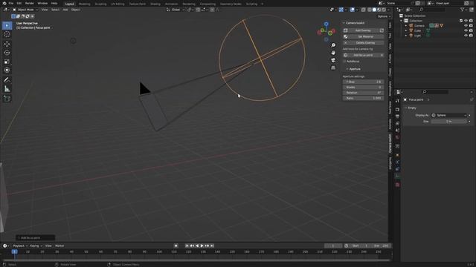Click the outliner filter funnel icon
This screenshot has width=476, height=267.
[x=463, y=10]
